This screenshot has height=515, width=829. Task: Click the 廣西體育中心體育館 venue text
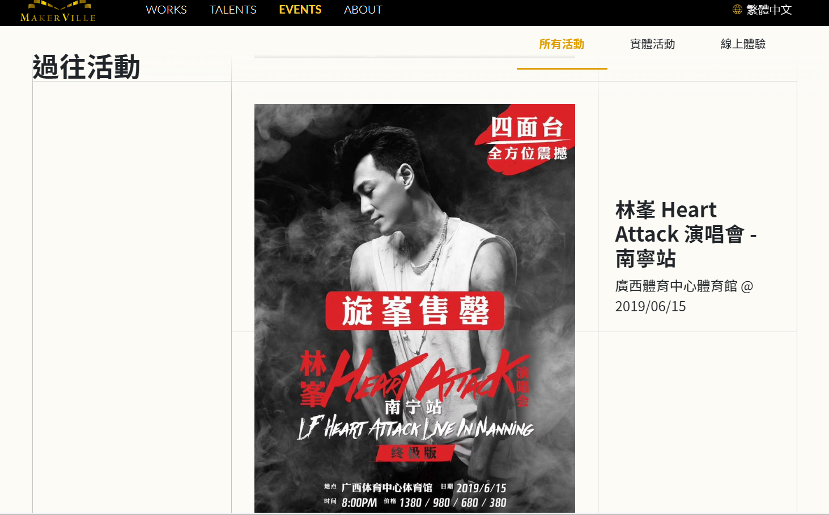click(676, 286)
